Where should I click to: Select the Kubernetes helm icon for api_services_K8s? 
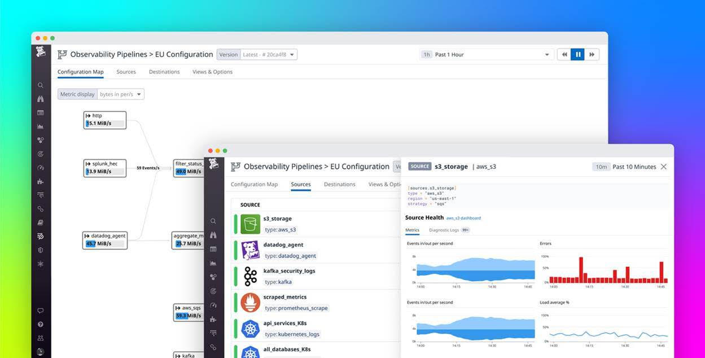pyautogui.click(x=250, y=328)
